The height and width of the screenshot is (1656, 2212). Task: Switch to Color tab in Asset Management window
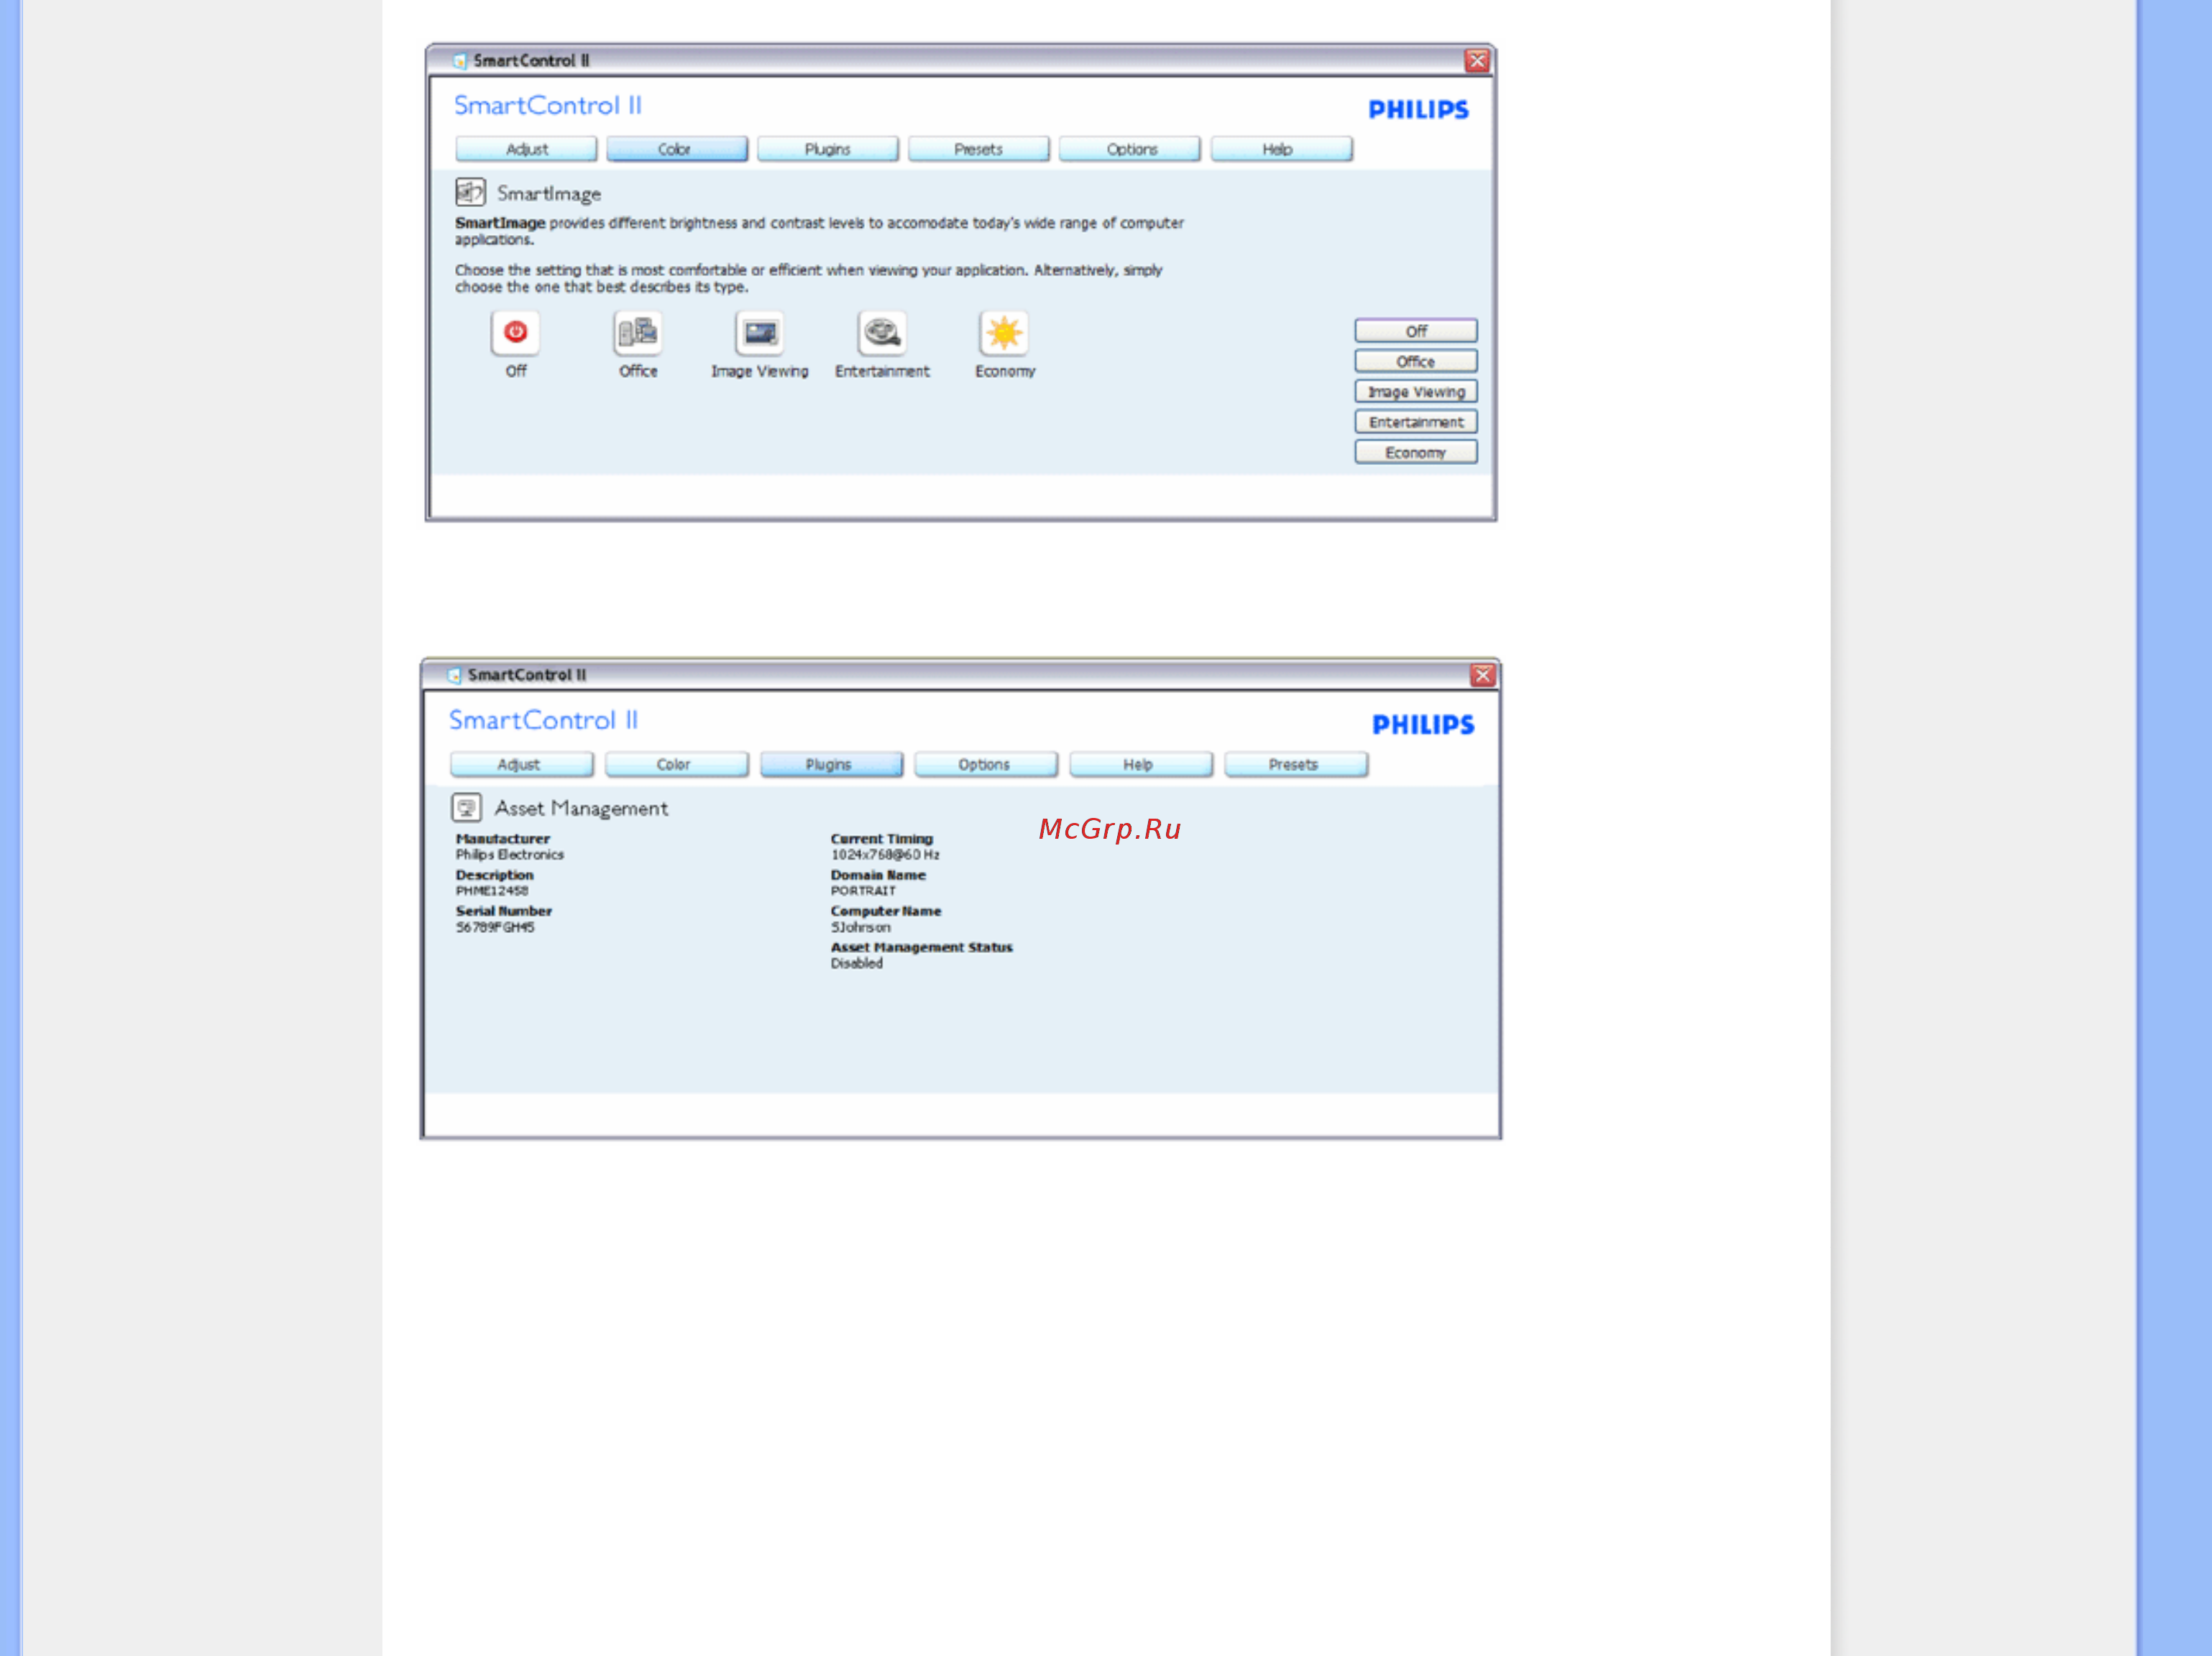(x=676, y=764)
